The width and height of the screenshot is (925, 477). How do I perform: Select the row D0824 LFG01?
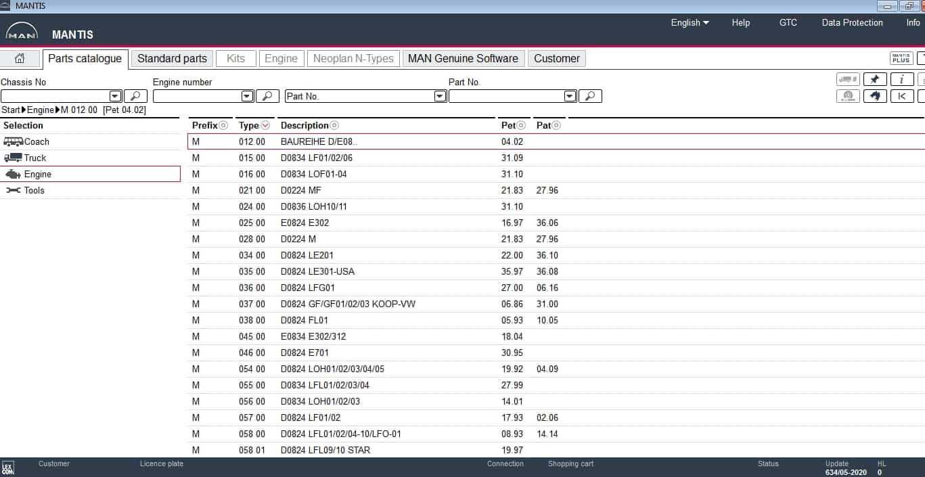(x=556, y=288)
